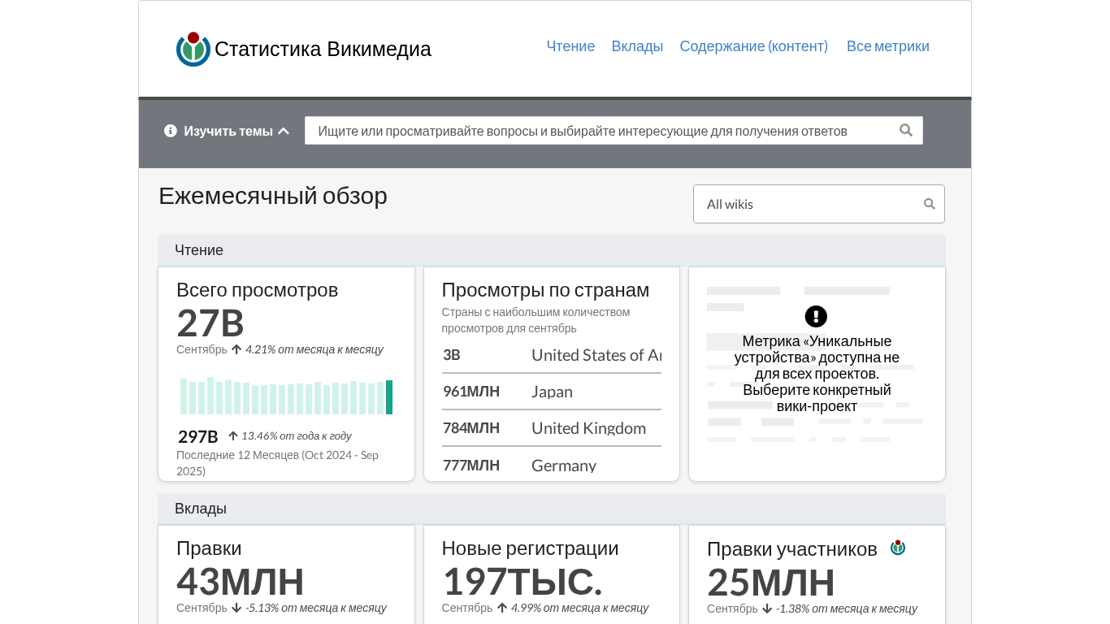Open the Правки metric card
Viewport: 1110px width, 624px height.
(209, 548)
